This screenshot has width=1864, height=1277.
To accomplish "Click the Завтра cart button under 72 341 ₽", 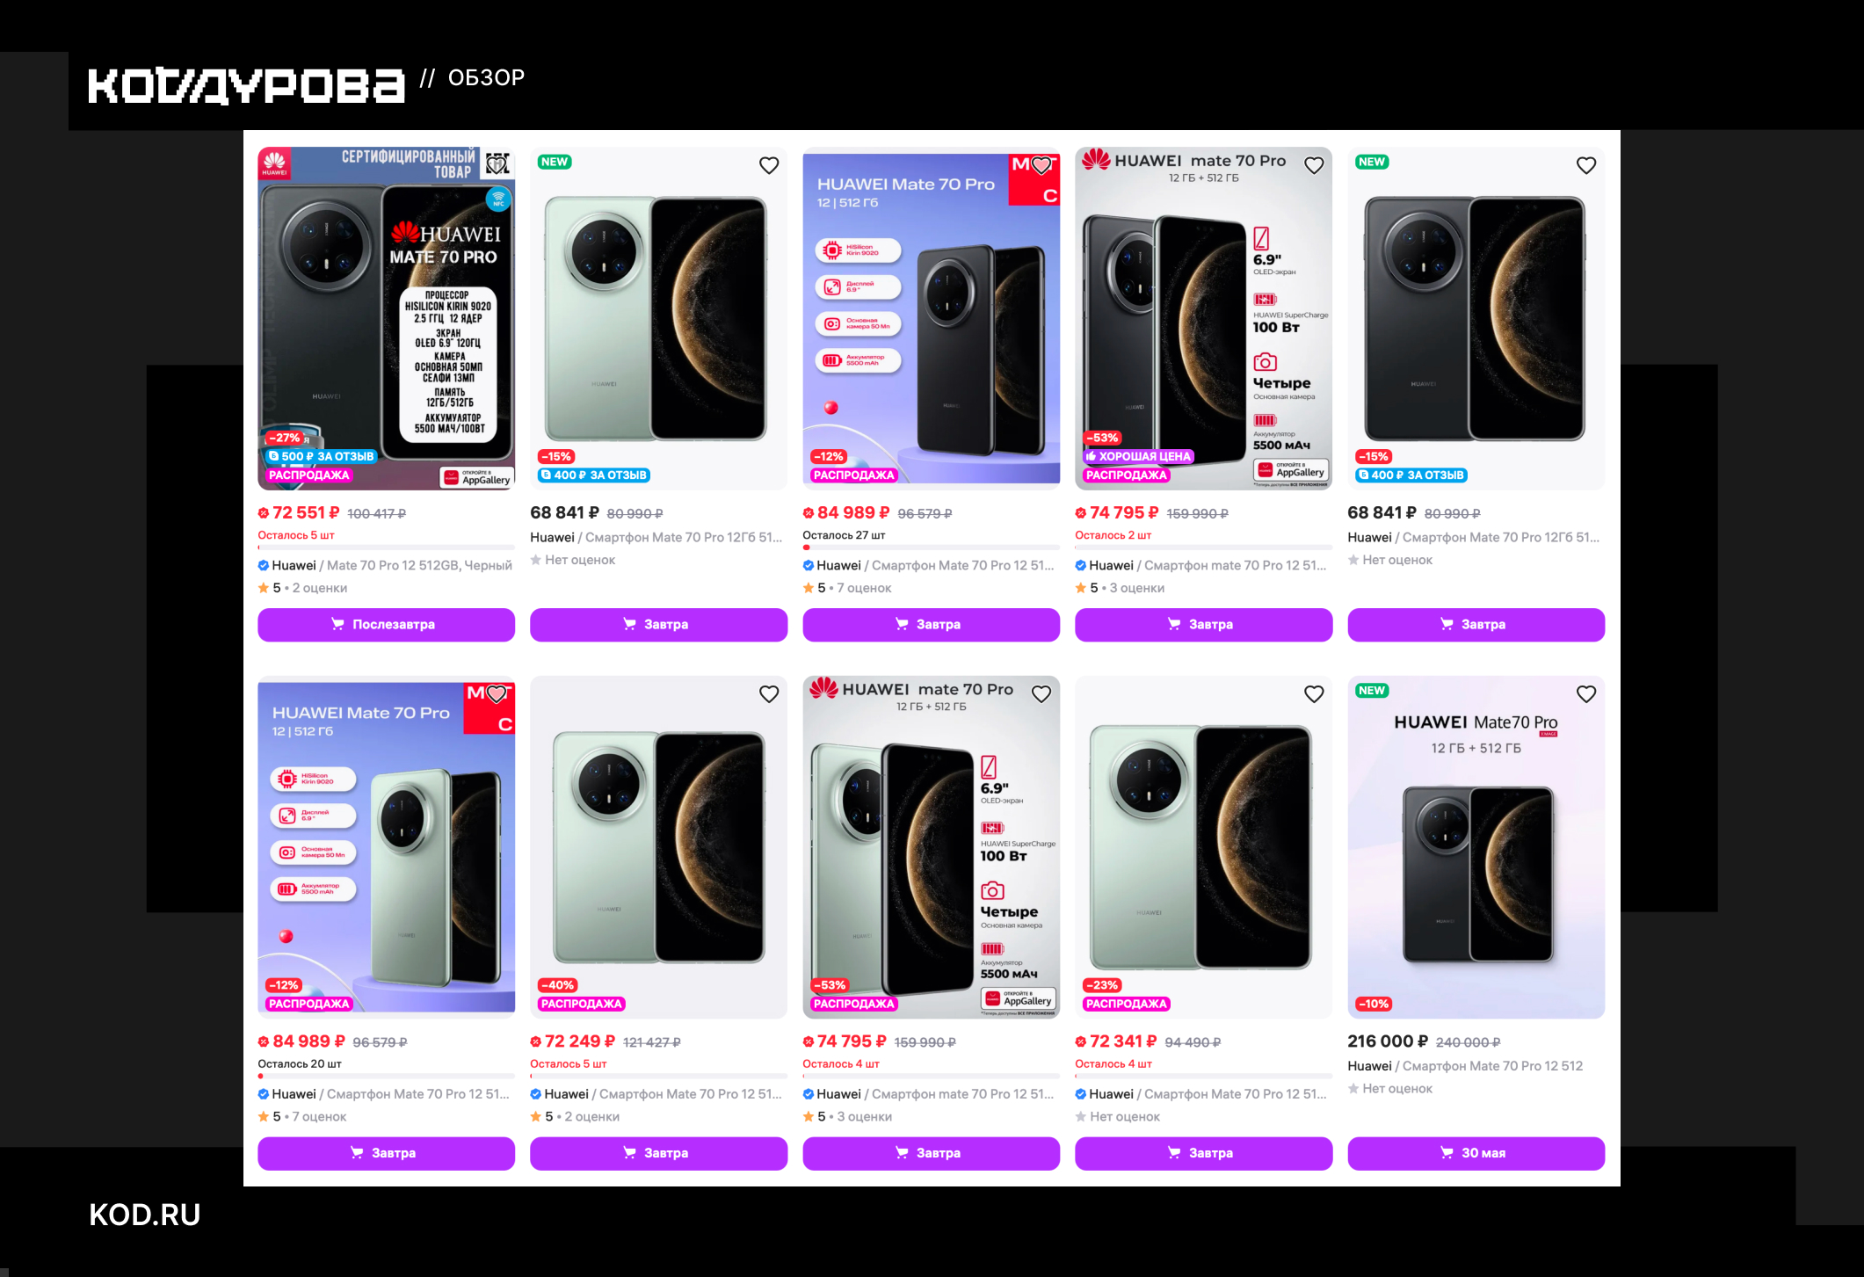I will [x=1203, y=1153].
